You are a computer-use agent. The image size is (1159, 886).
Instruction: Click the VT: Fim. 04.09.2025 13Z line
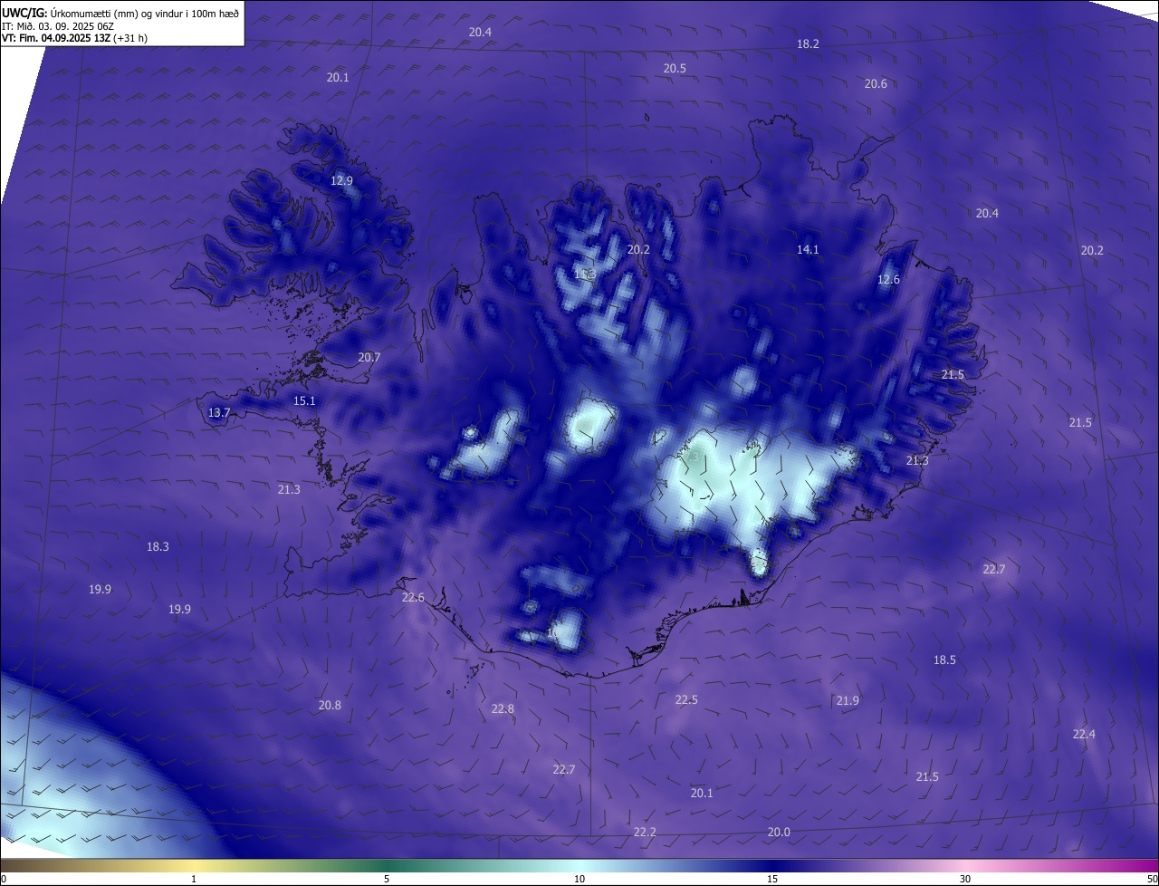(75, 38)
